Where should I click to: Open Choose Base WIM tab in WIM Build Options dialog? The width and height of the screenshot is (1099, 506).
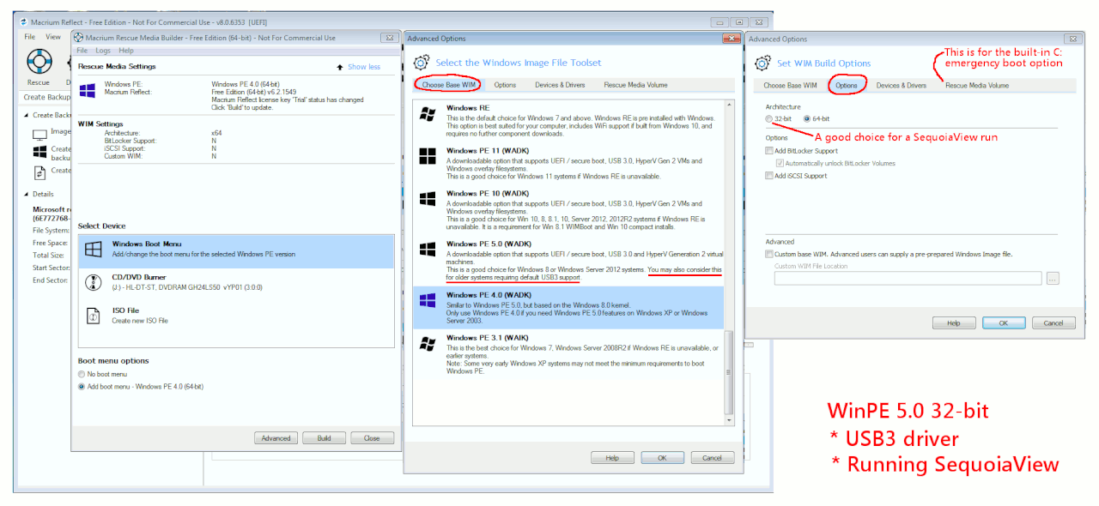coord(790,86)
